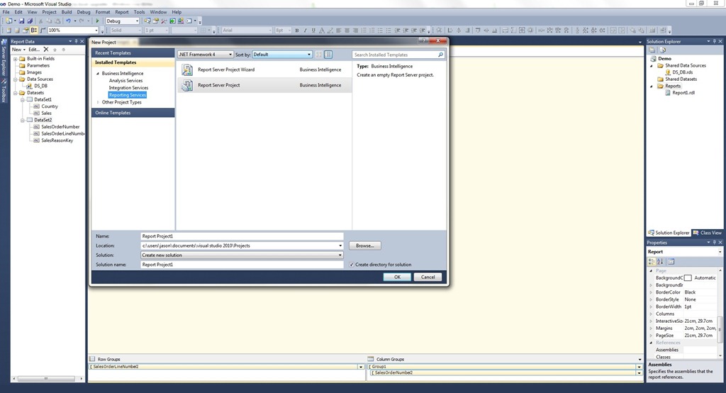
Task: Click the Bold formatting icon
Action: 297,31
